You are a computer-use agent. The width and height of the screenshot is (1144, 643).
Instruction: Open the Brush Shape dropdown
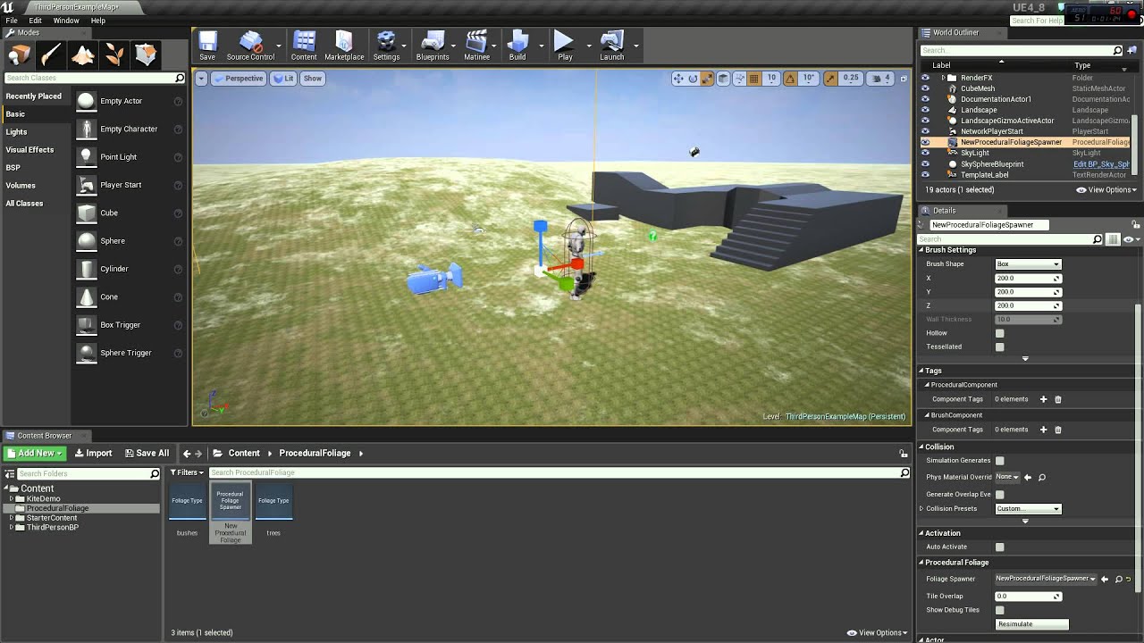point(1028,264)
